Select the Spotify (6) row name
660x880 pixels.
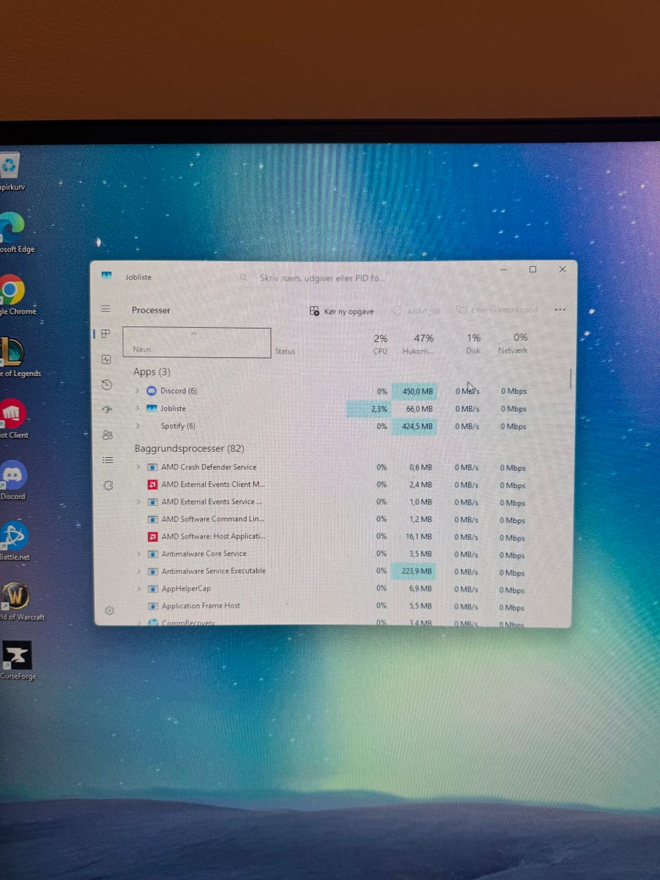[177, 426]
